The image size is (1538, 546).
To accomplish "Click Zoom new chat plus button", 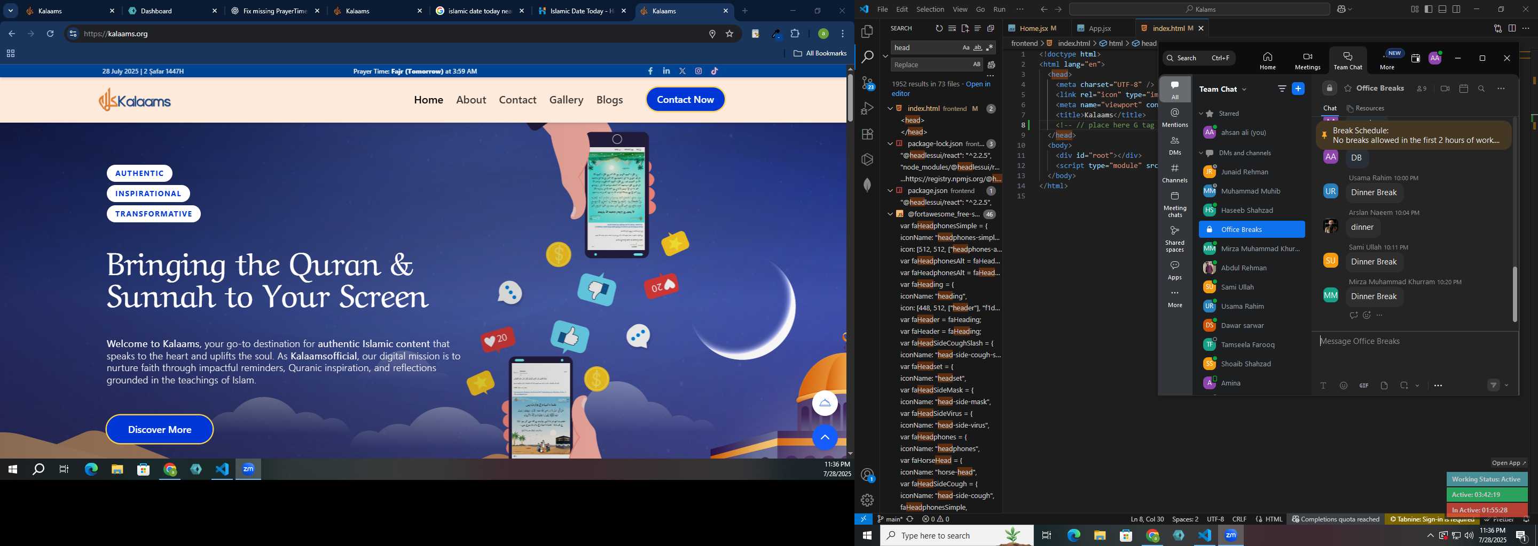I will pos(1299,89).
